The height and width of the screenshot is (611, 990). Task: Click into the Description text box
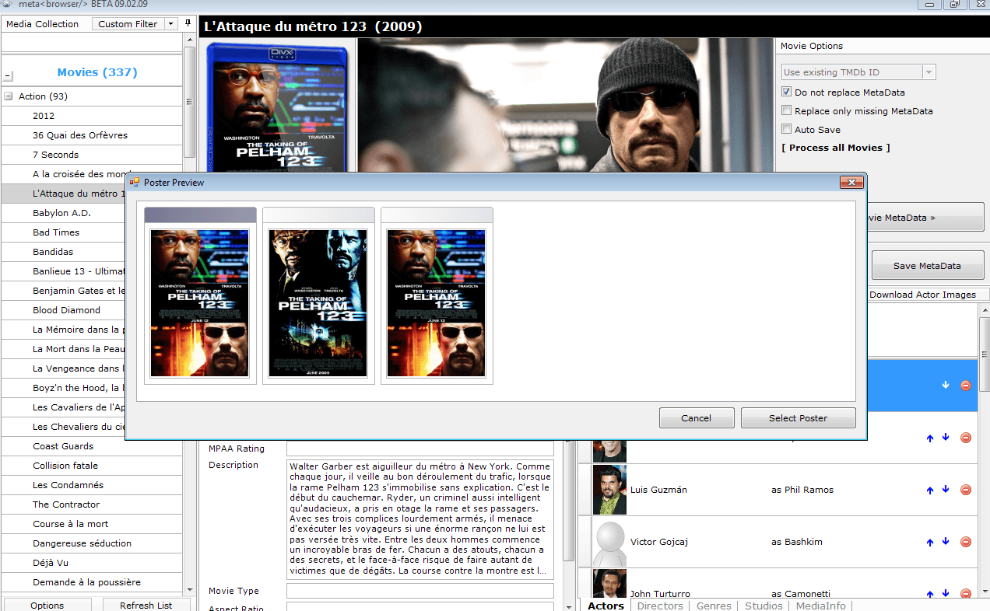(420, 518)
